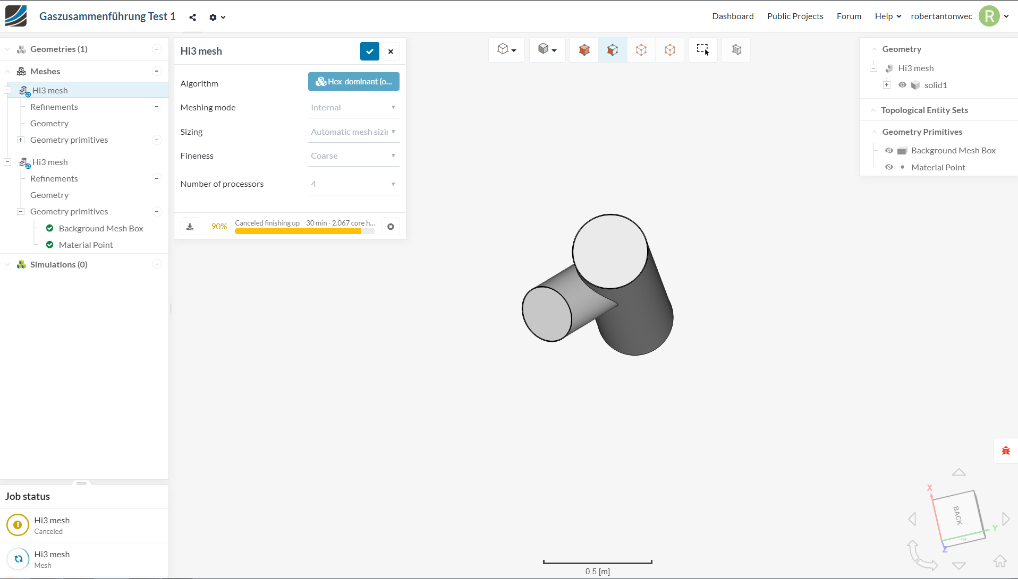Add geometry primitive to second Hi3 mesh

click(x=157, y=211)
